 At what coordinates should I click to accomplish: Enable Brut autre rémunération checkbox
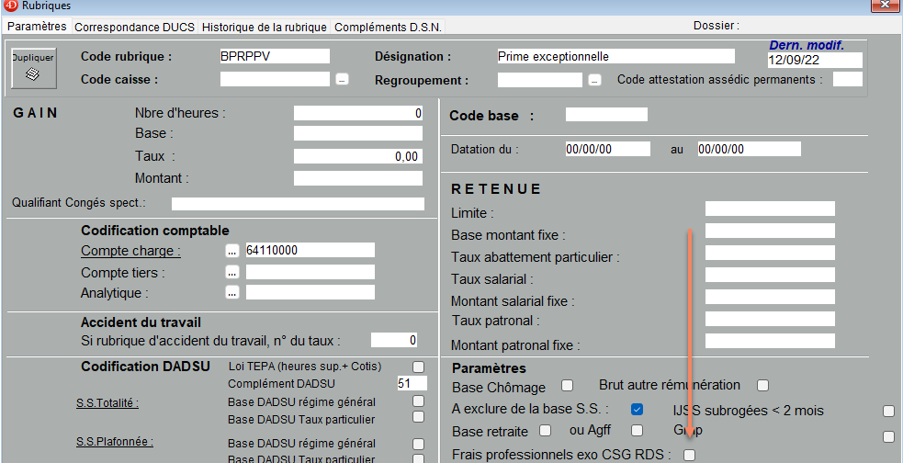(x=763, y=385)
